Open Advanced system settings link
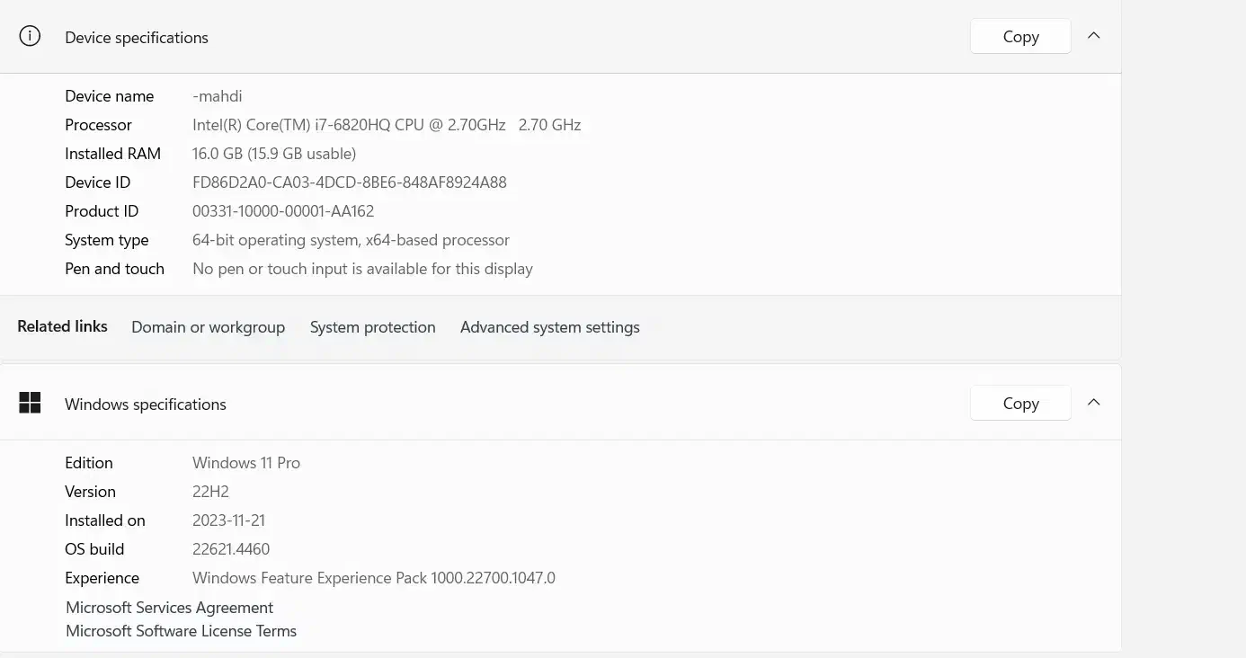The image size is (1246, 658). point(549,327)
